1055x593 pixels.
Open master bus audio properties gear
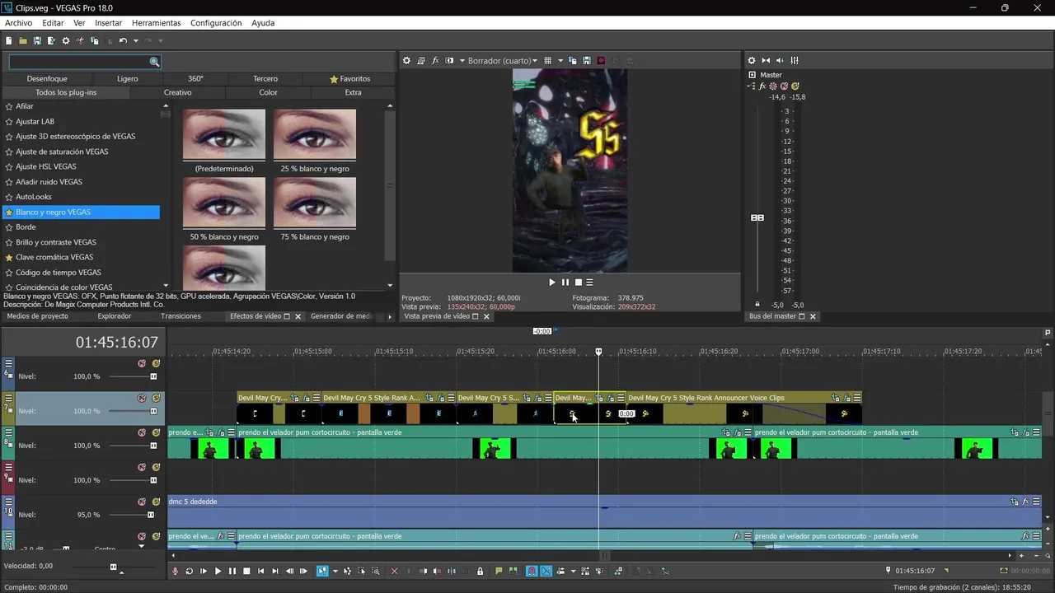pos(752,60)
